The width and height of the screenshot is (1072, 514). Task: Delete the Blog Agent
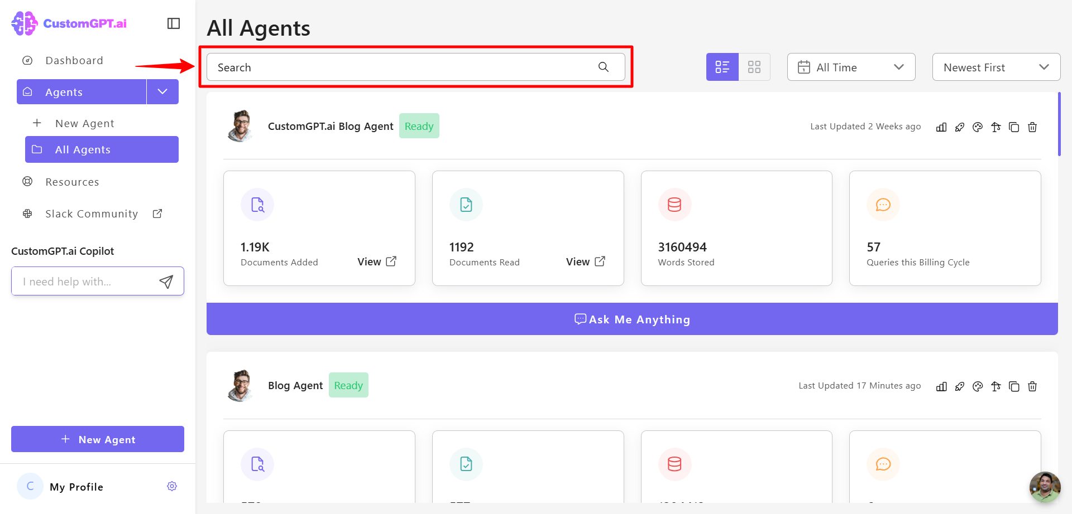[1032, 386]
